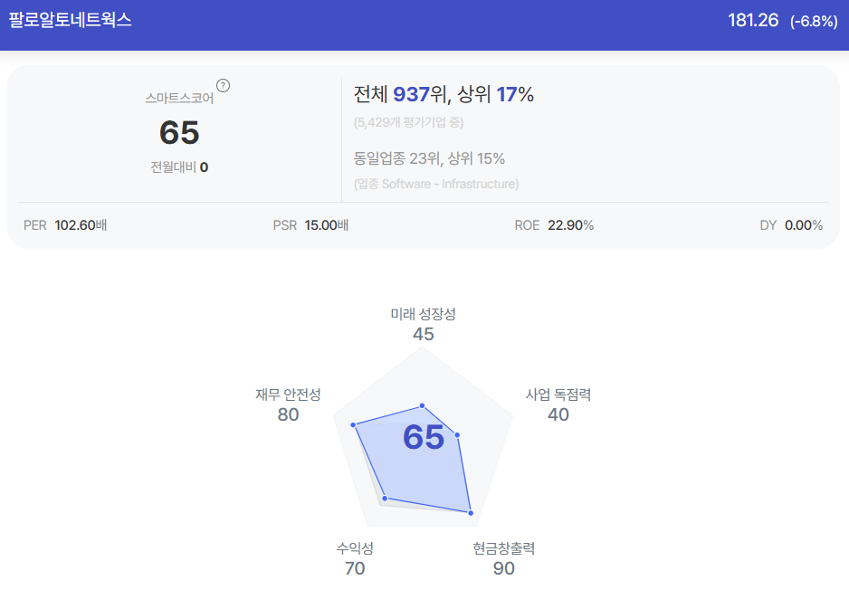849x599 pixels.
Task: Click the radar chart point for 사업 독점력
Action: pyautogui.click(x=457, y=435)
